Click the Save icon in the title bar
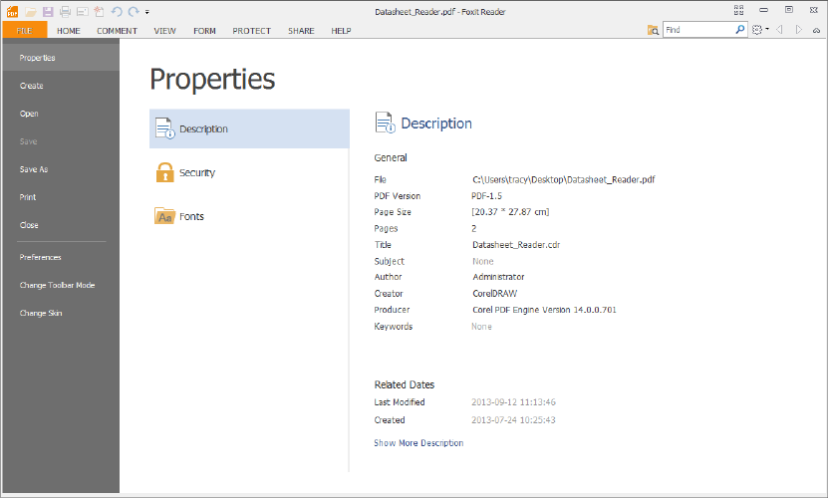 (47, 11)
